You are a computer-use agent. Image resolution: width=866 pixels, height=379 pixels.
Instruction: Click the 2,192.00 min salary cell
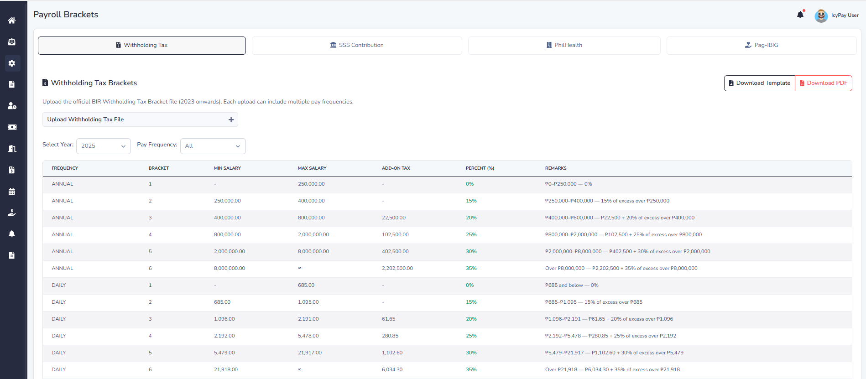pos(224,336)
